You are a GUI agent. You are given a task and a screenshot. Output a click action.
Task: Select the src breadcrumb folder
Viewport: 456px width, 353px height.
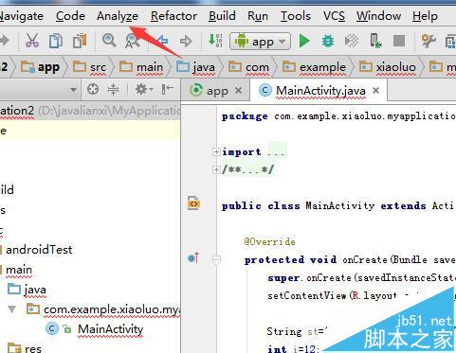(x=90, y=67)
